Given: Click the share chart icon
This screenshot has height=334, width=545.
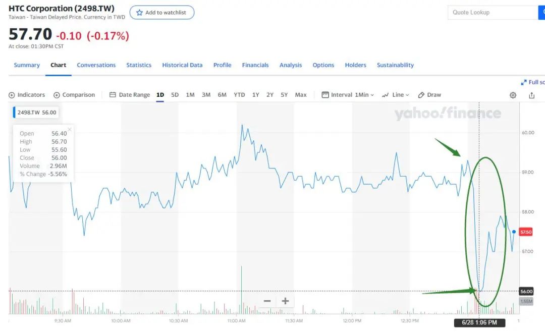Looking at the screenshot, I should (531, 95).
